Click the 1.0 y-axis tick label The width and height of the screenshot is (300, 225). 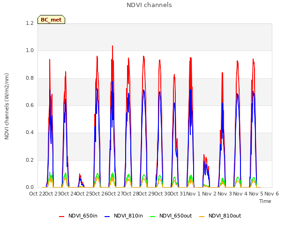pos(30,51)
